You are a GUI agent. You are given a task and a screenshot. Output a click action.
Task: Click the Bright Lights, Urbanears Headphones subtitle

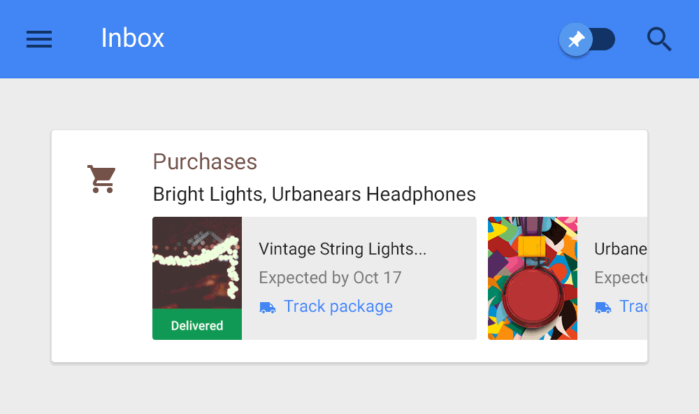pos(314,194)
